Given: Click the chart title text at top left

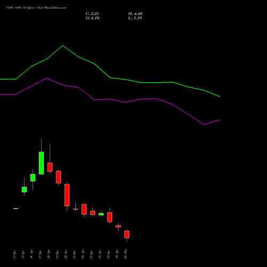Looking at the screenshot, I should [x=36, y=8].
